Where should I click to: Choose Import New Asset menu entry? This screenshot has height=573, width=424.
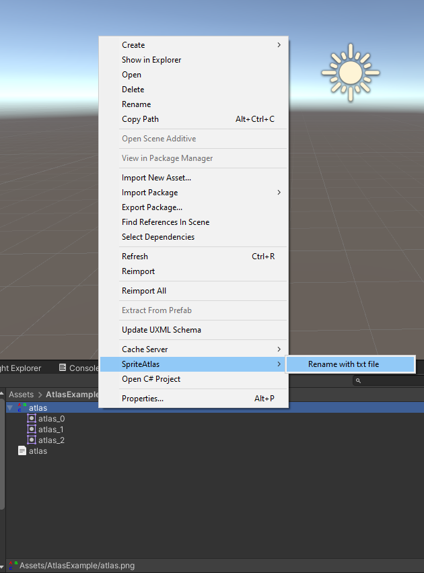pyautogui.click(x=194, y=178)
